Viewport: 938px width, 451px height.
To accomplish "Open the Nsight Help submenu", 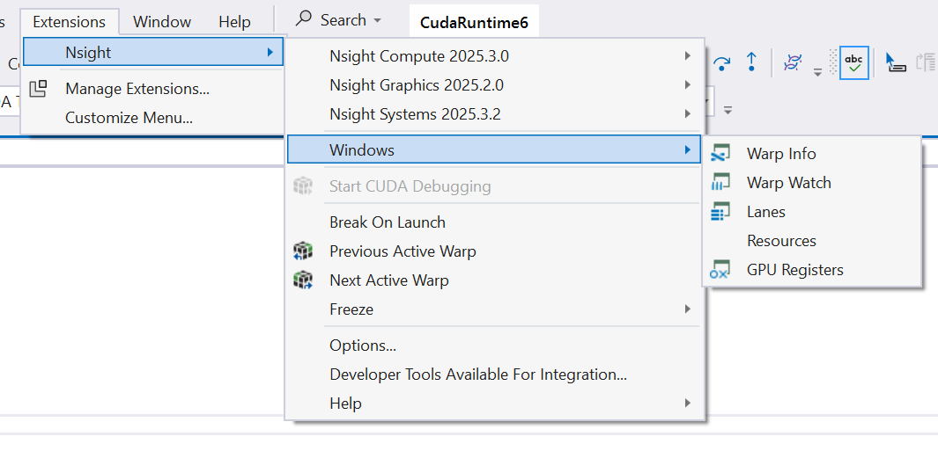I will click(x=494, y=404).
